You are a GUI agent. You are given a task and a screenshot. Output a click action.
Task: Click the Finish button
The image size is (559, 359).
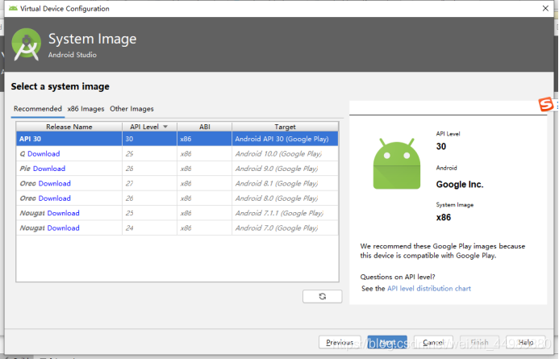(x=479, y=342)
